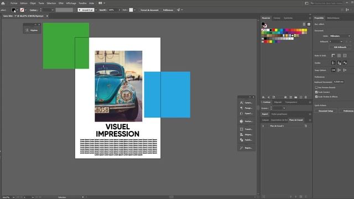This screenshot has height=199, width=354.
Task: Open the Artboard number dropdown
Action: [336, 41]
